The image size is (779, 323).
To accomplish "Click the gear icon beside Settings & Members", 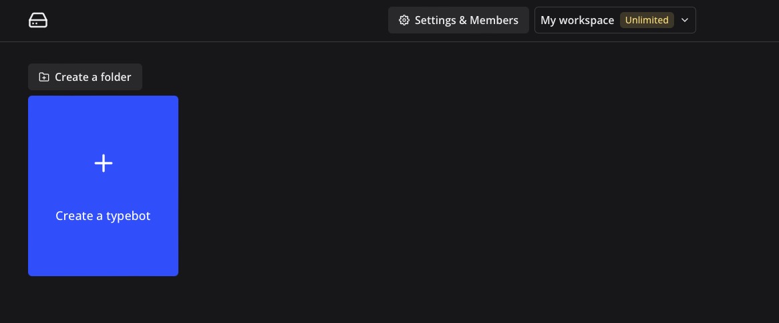I will coord(404,20).
